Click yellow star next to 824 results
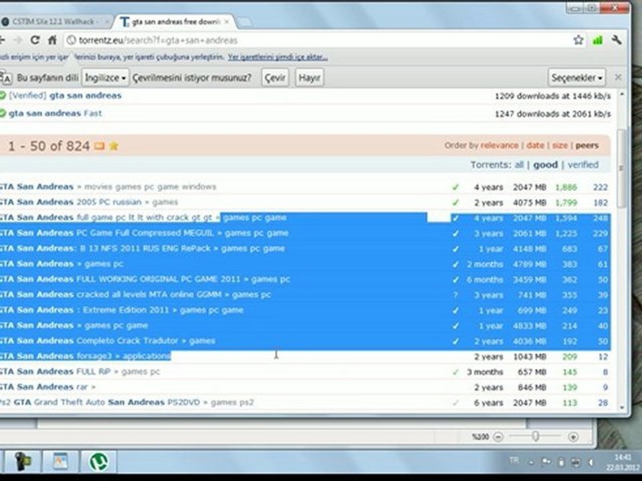Screen dimensions: 642x481 point(114,146)
